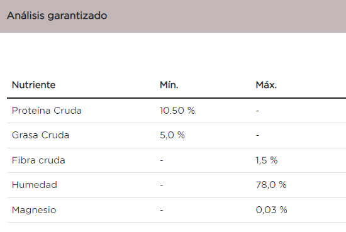Select the Nutriente column header
Screen dimensions: 346x232
(x=34, y=85)
